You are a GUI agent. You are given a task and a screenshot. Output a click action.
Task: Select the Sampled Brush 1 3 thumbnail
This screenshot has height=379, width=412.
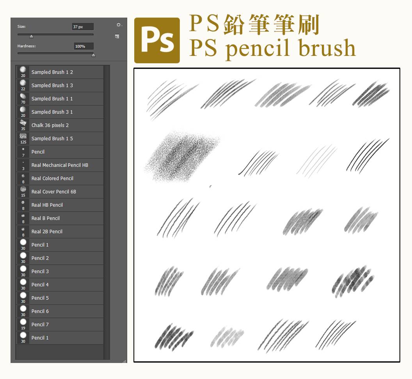23,85
